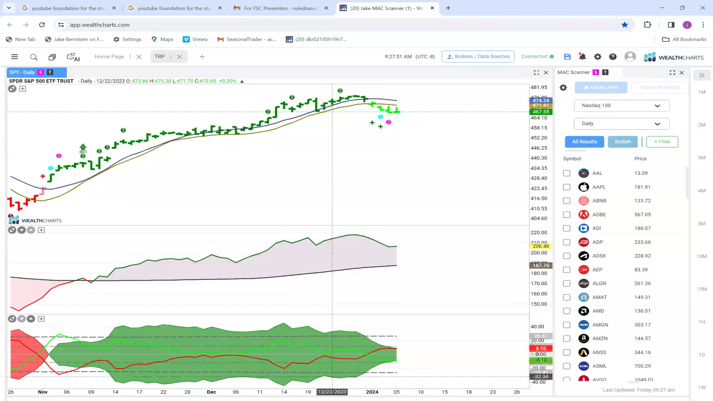Tick the AMZN checkbox

pos(567,339)
